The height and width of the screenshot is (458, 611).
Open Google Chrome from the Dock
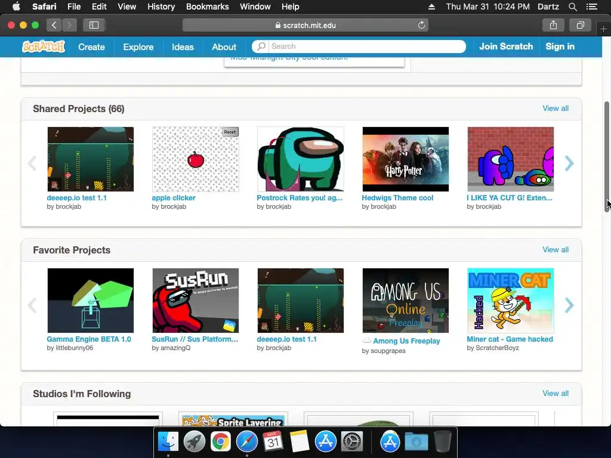(x=221, y=442)
